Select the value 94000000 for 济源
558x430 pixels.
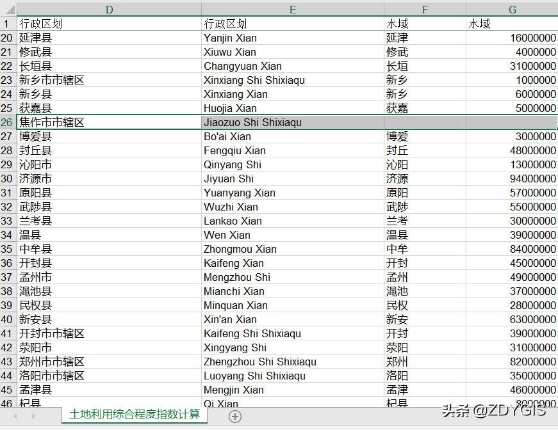click(x=512, y=179)
